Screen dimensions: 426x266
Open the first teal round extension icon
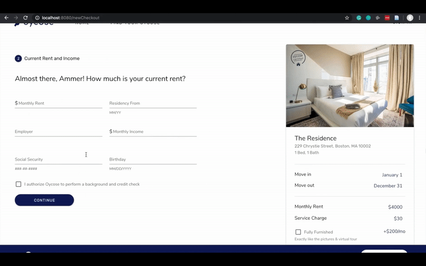359,18
